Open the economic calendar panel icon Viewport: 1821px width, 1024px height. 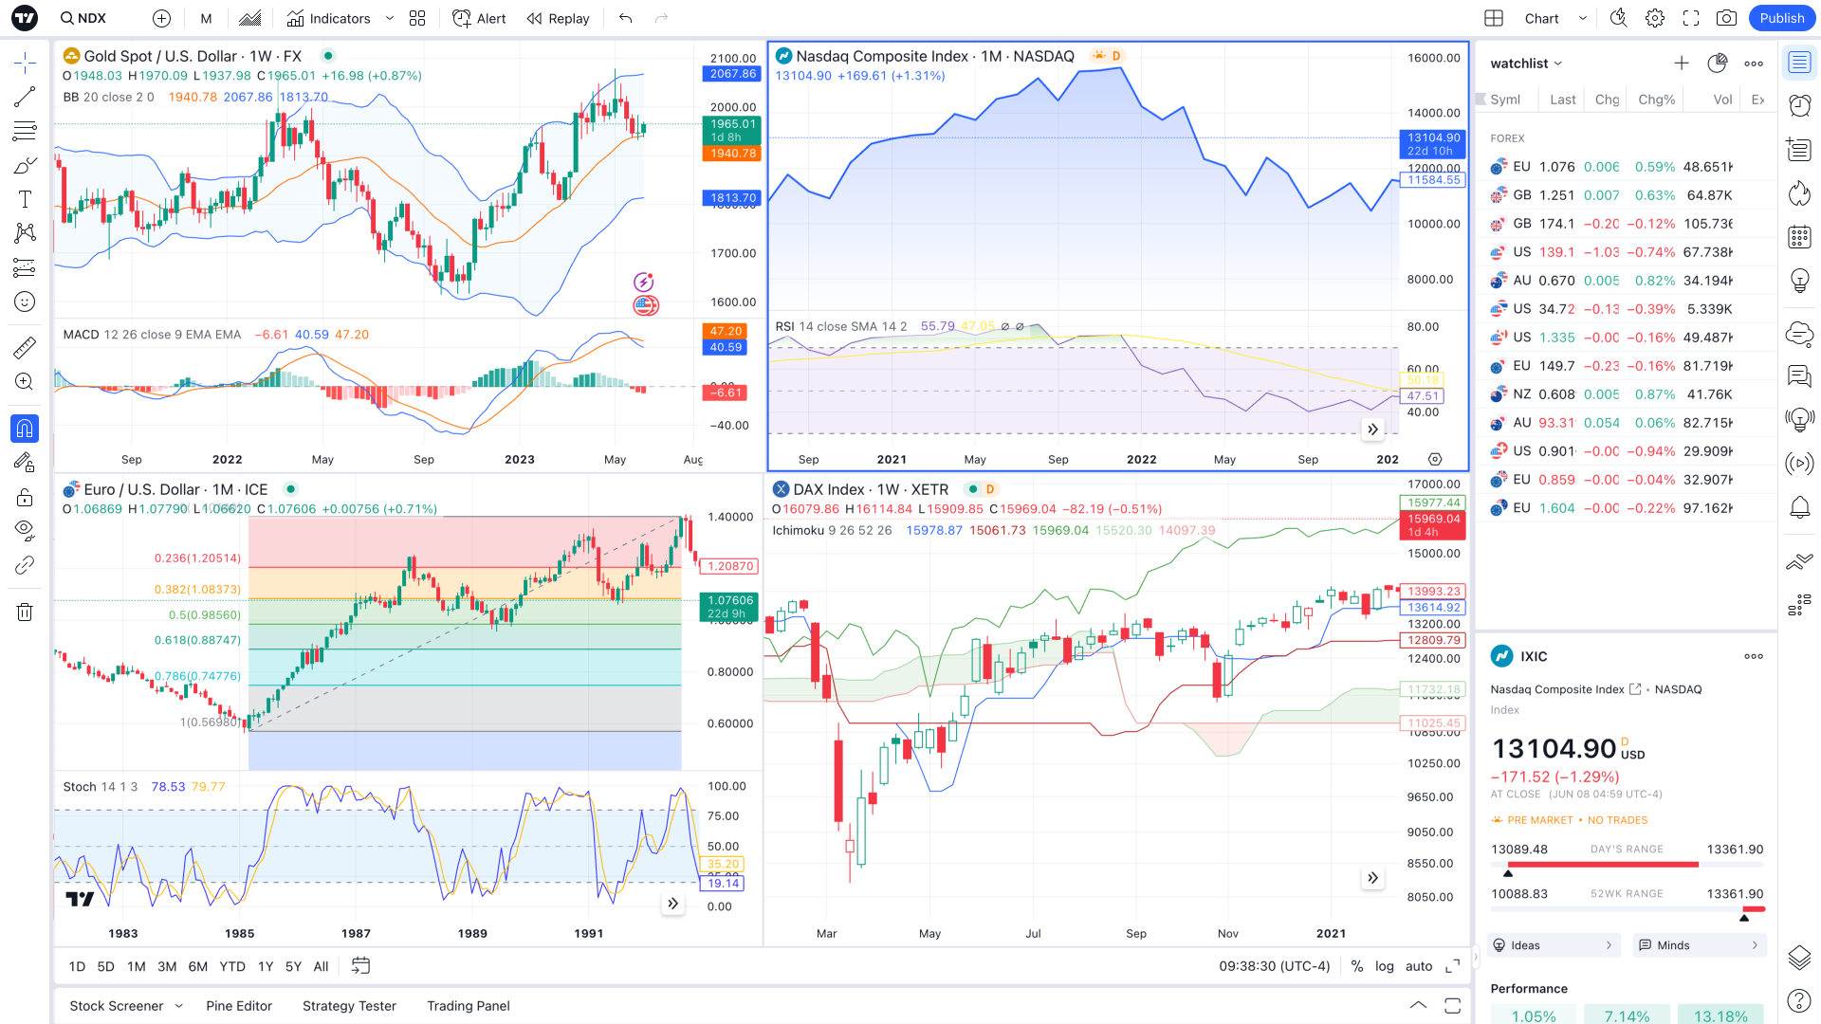1799,237
